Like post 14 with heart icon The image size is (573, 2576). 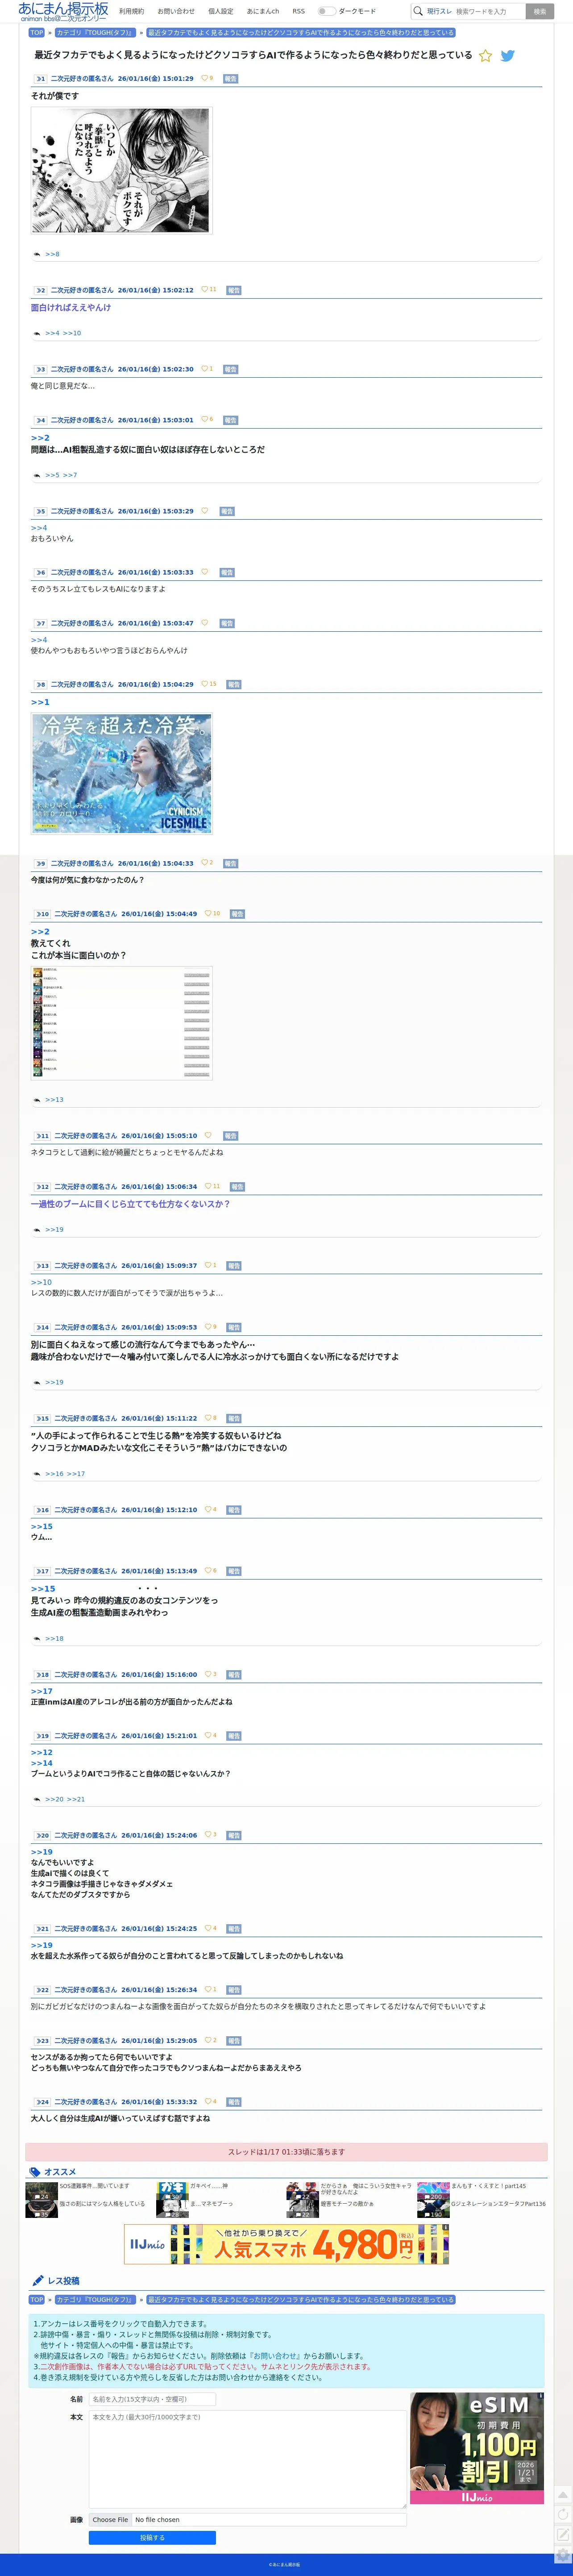[208, 1327]
